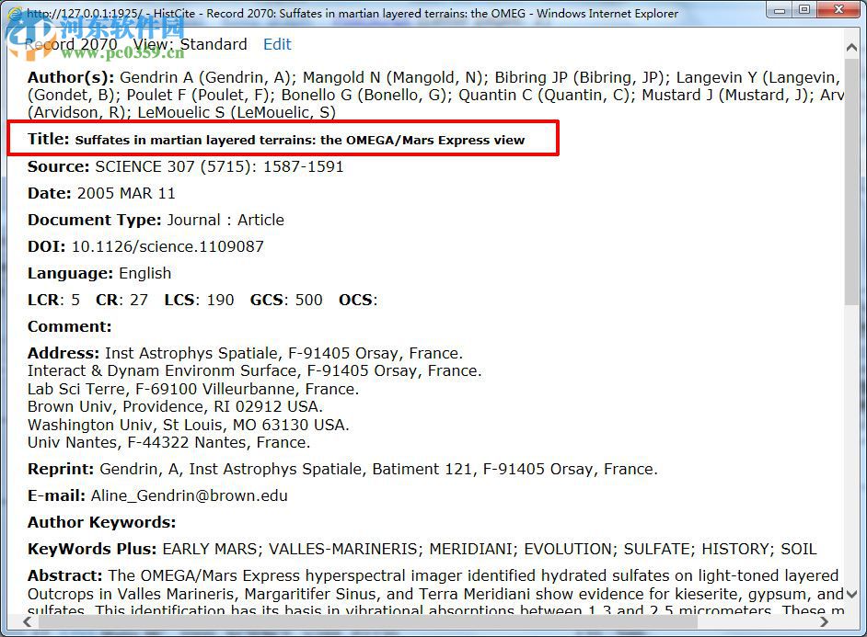Viewport: 867px width, 637px height.
Task: Click the address 'Washington Univ, St Louis, MO 63130 USA.'
Action: (x=189, y=425)
